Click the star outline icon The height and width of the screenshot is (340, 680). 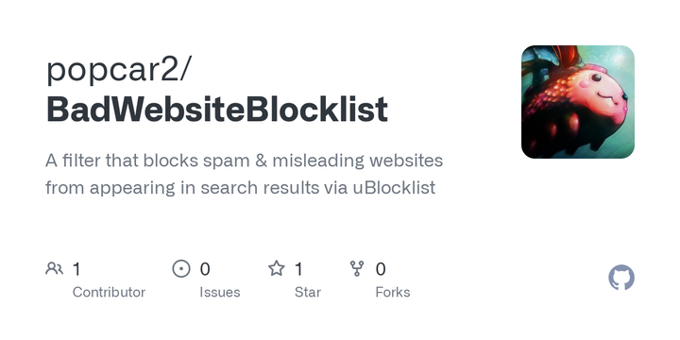pyautogui.click(x=276, y=269)
